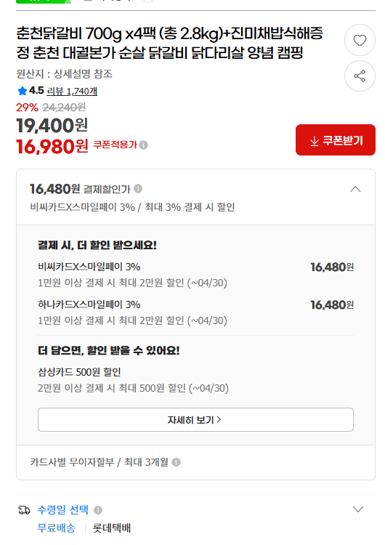Collapse the 결제할인가 panel chevron

pyautogui.click(x=355, y=190)
